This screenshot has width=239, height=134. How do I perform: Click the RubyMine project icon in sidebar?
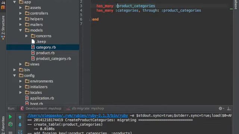click(x=3, y=7)
